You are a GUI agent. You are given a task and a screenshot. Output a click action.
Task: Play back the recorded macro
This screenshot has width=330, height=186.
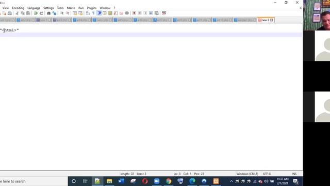point(145,13)
